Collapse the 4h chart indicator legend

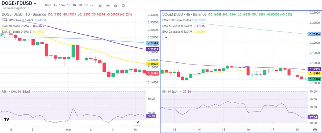pos(166,37)
